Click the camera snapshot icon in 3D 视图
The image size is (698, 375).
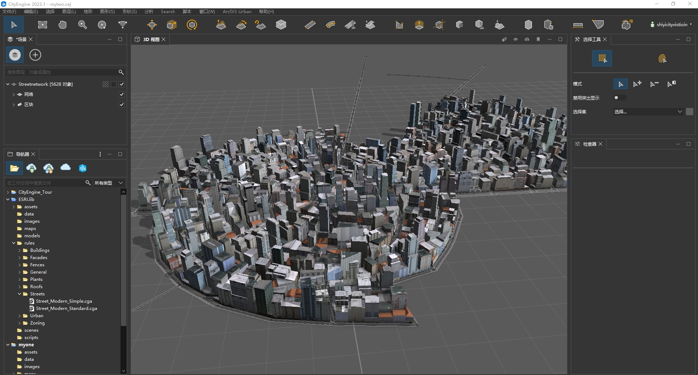click(527, 39)
